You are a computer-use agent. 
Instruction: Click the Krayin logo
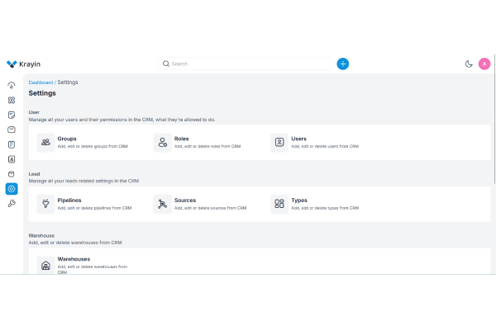coord(24,64)
